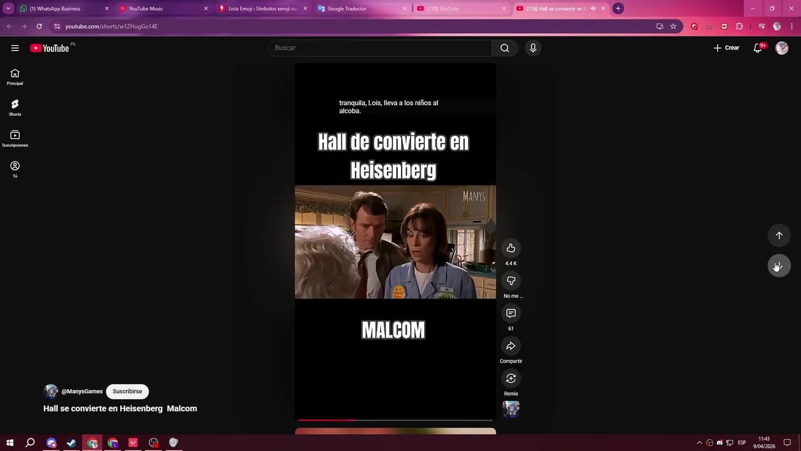Mute audio on the current Shorts tab
Image resolution: width=801 pixels, height=451 pixels.
(593, 9)
